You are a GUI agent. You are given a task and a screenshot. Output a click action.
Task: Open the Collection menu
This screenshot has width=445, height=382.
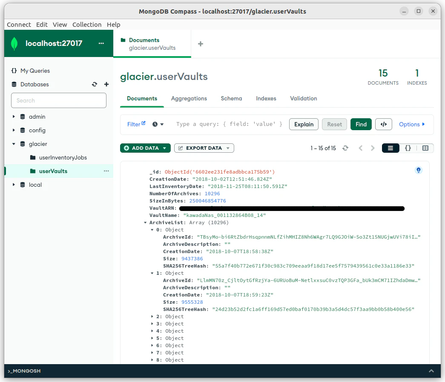[87, 25]
